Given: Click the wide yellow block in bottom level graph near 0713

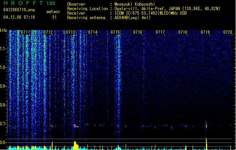Looking at the screenshot, I should coord(76,145).
